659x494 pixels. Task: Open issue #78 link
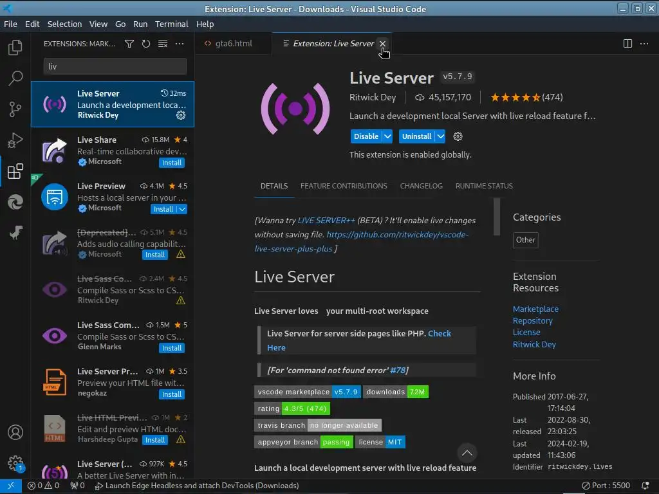click(398, 370)
